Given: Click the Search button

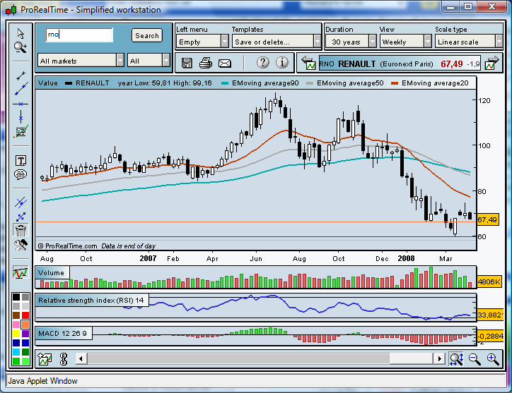Looking at the screenshot, I should (147, 35).
